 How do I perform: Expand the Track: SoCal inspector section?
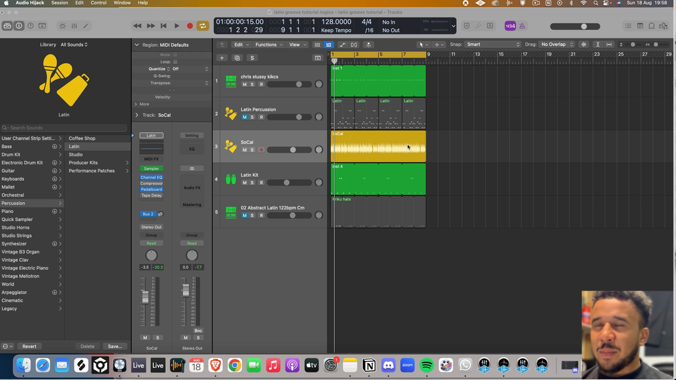point(137,115)
